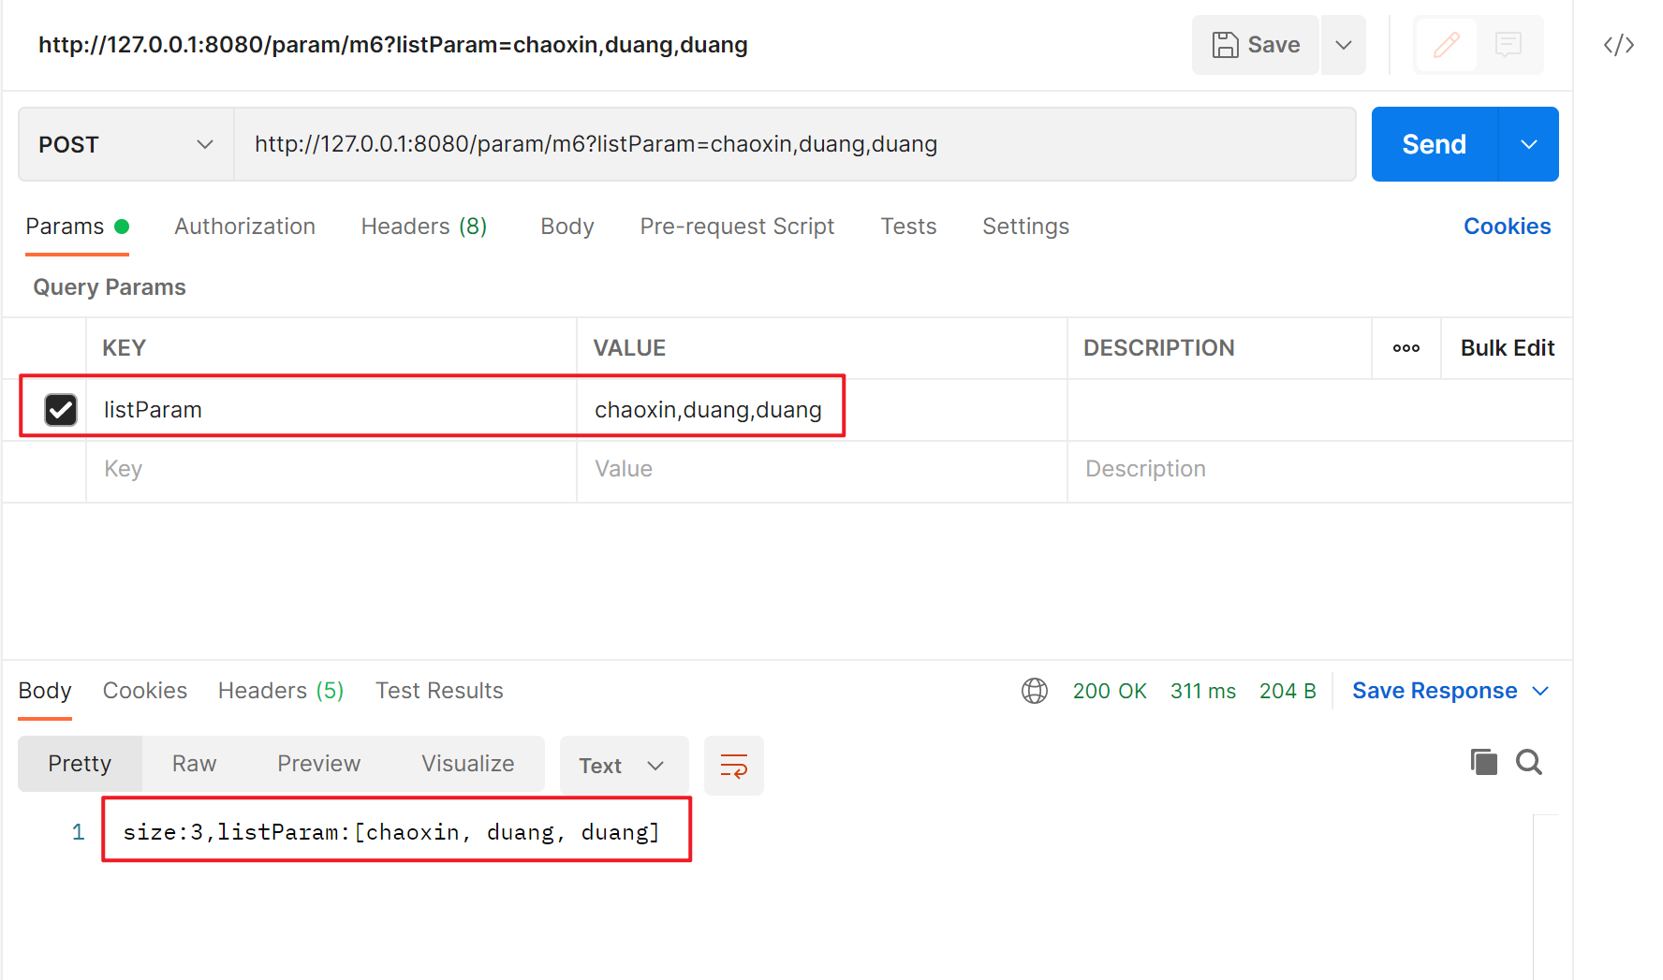Select the response Body tab
Viewport: 1663px width, 980px height.
(x=45, y=691)
